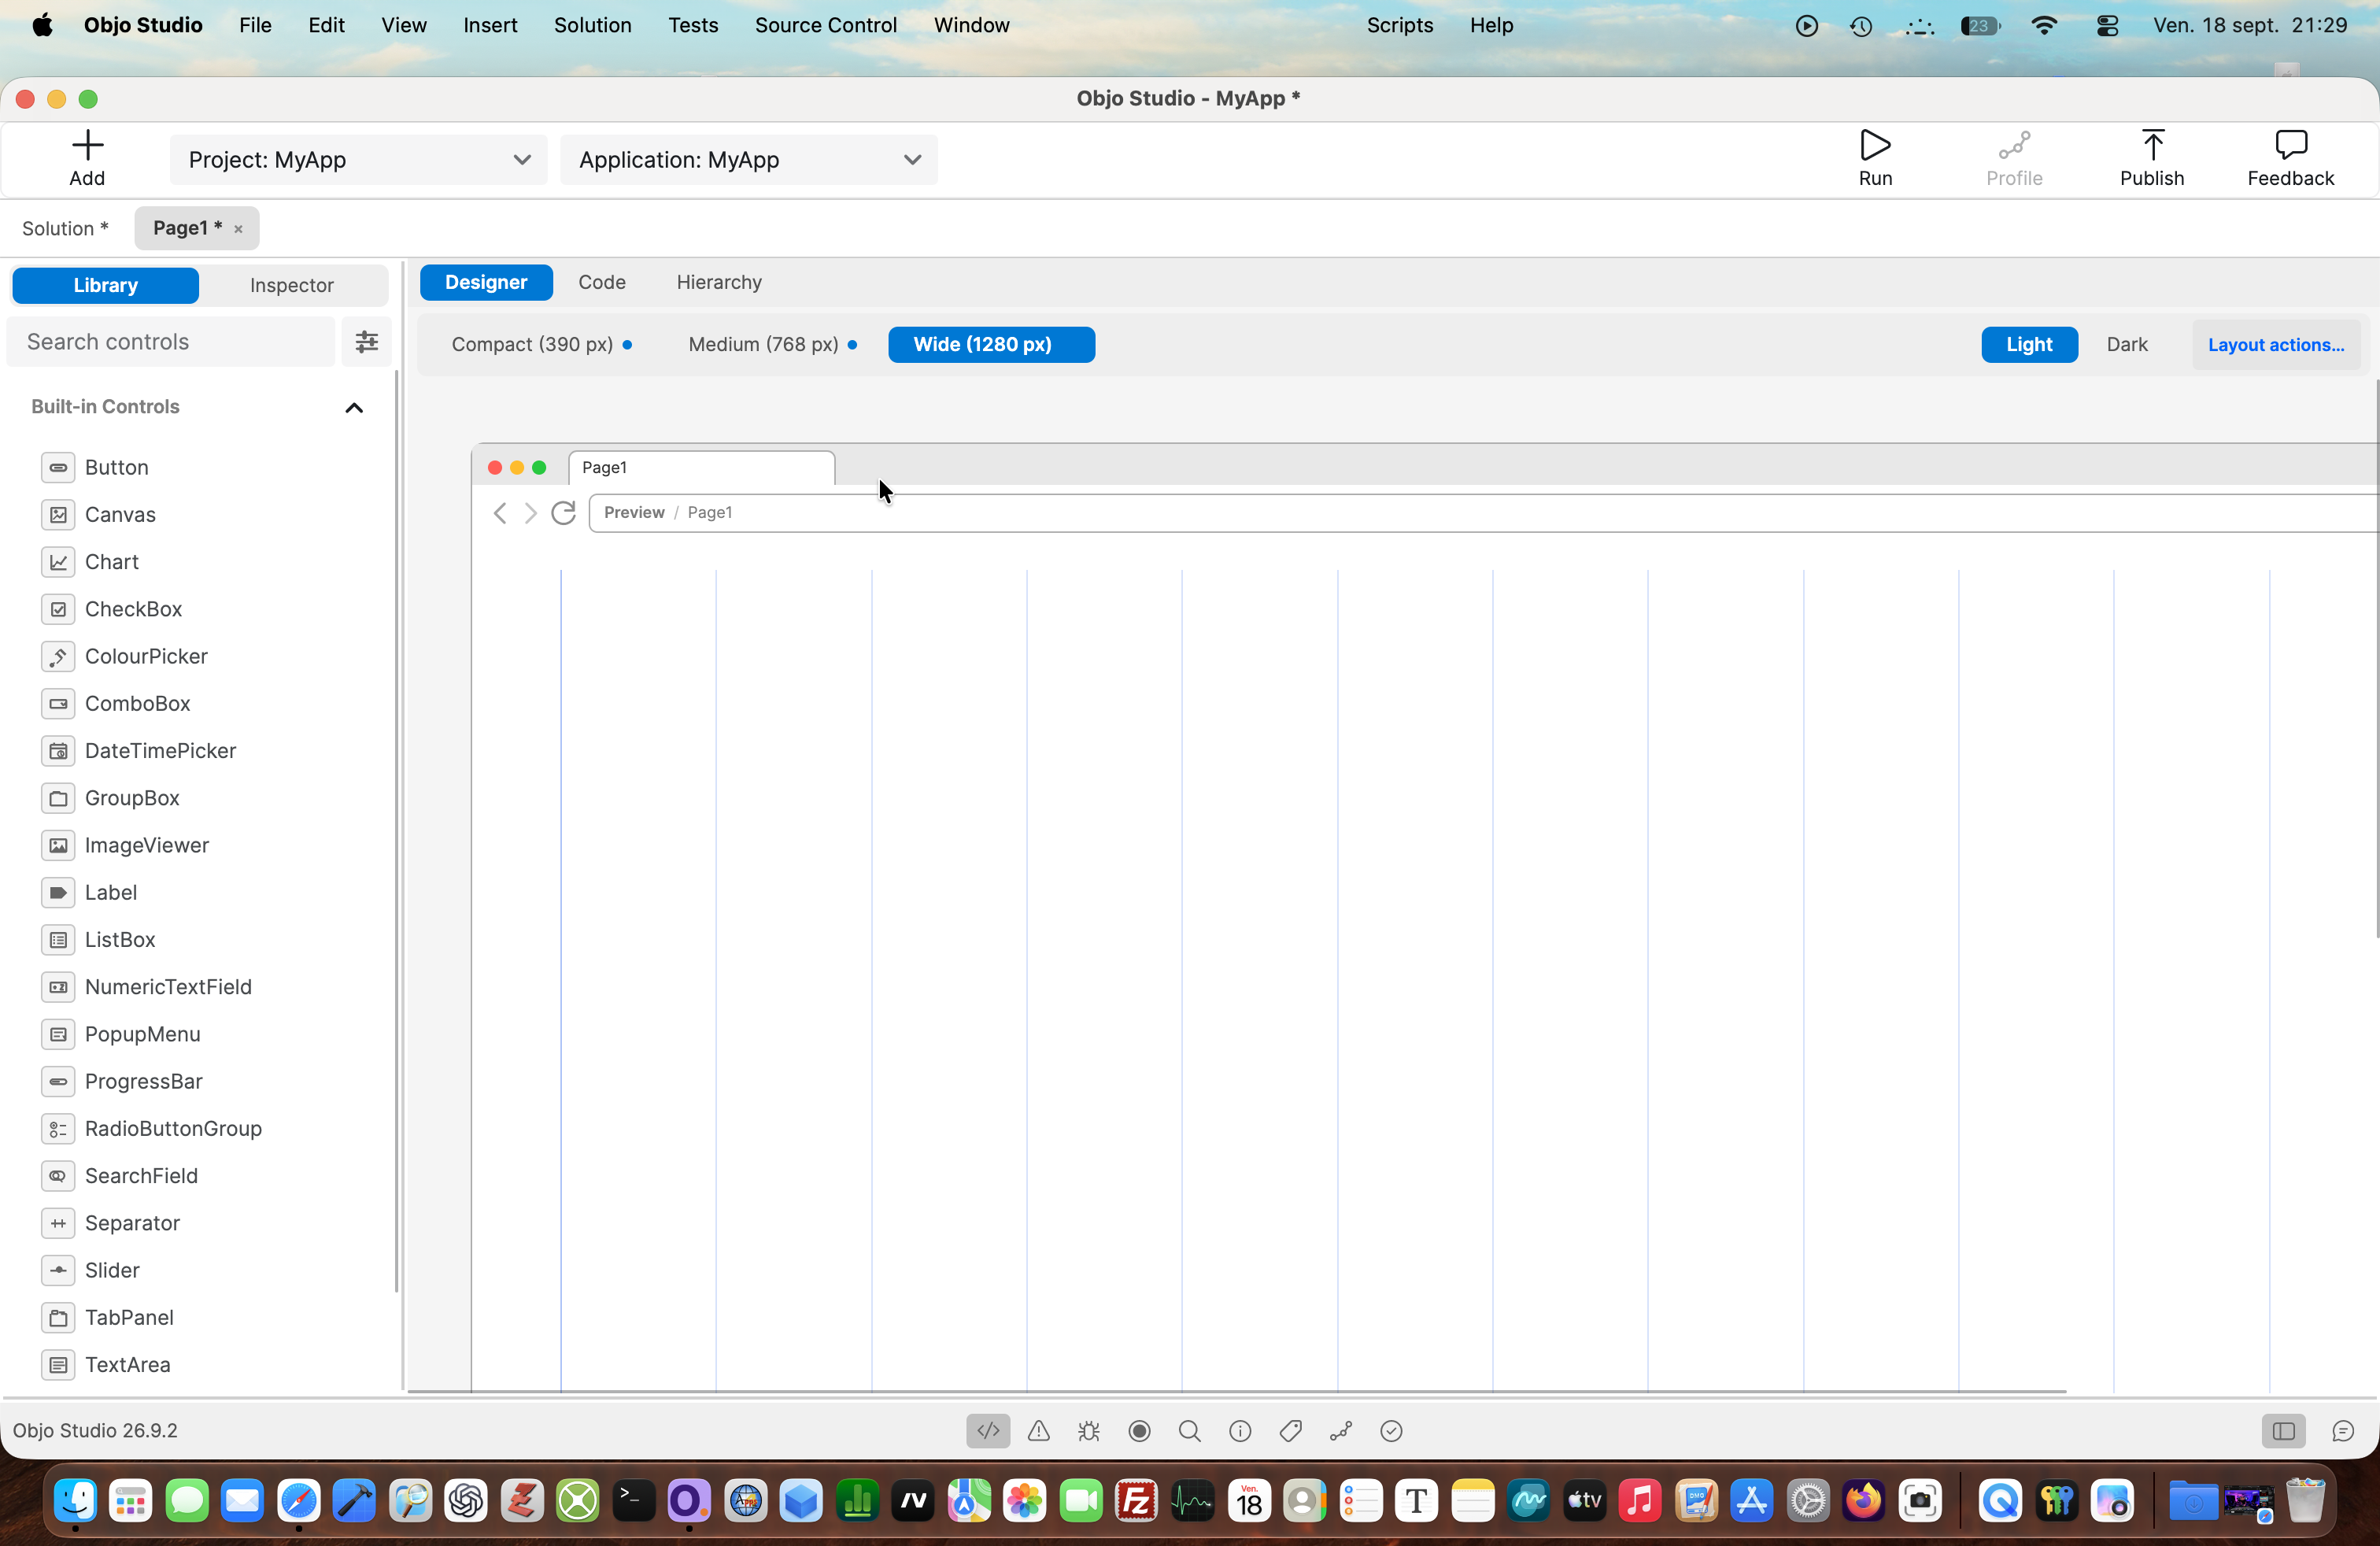Open the Tests menu
The height and width of the screenshot is (1546, 2380).
[693, 25]
